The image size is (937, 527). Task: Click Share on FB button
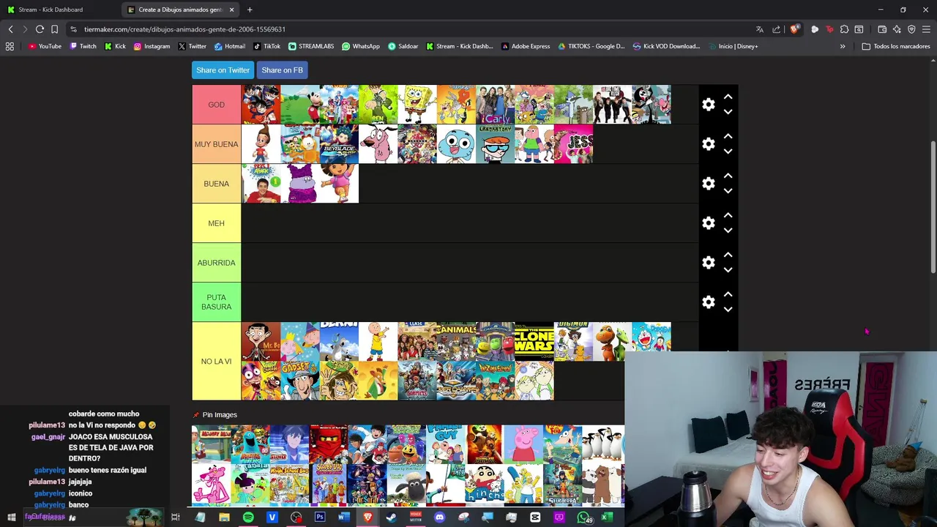tap(282, 70)
